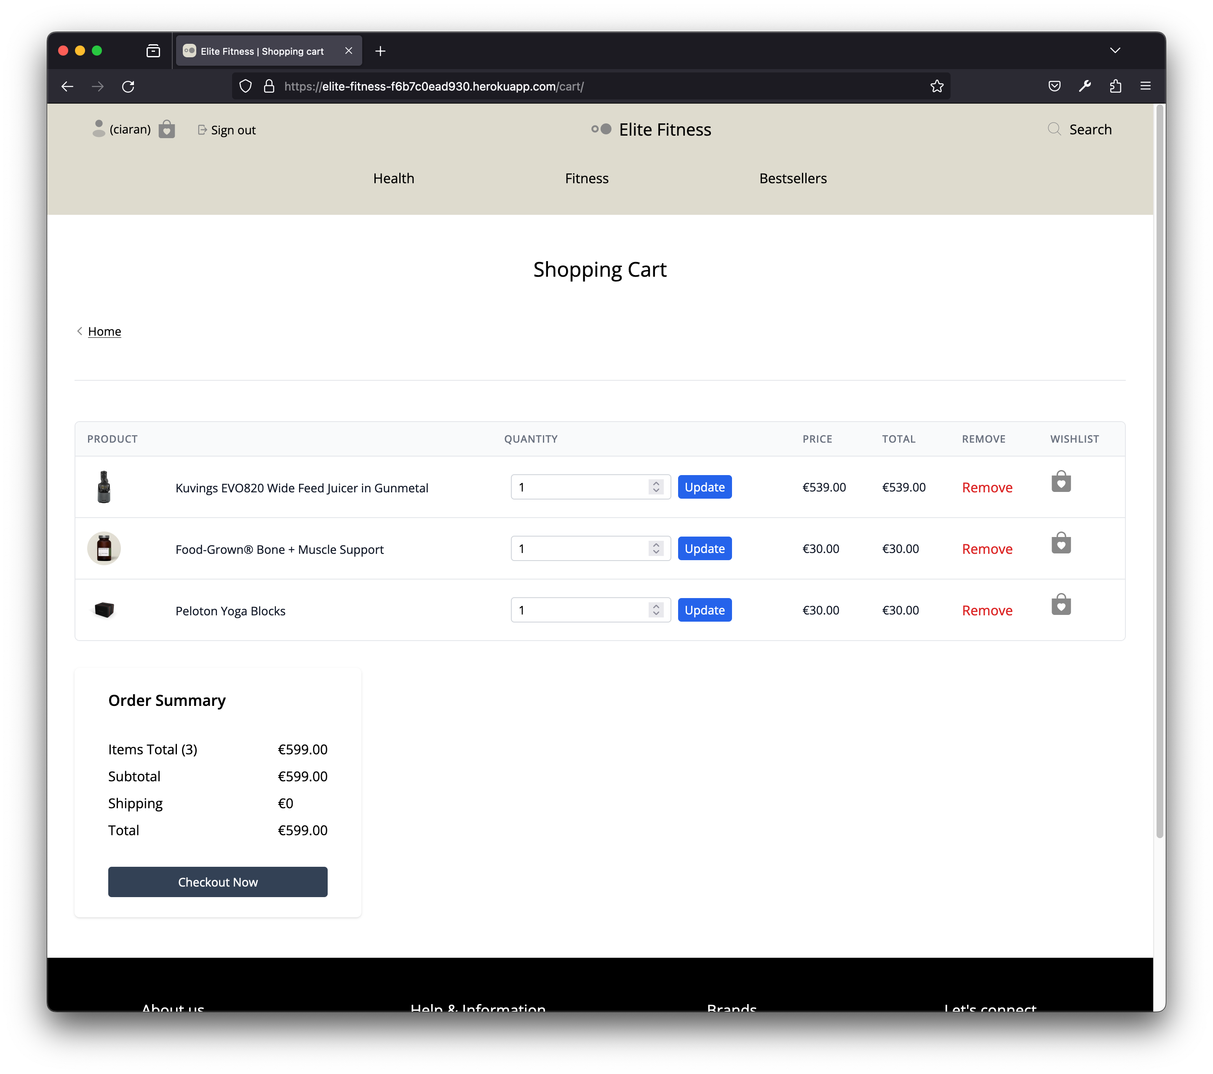Close the Elite Fitness Shopping cart tab

[x=349, y=51]
